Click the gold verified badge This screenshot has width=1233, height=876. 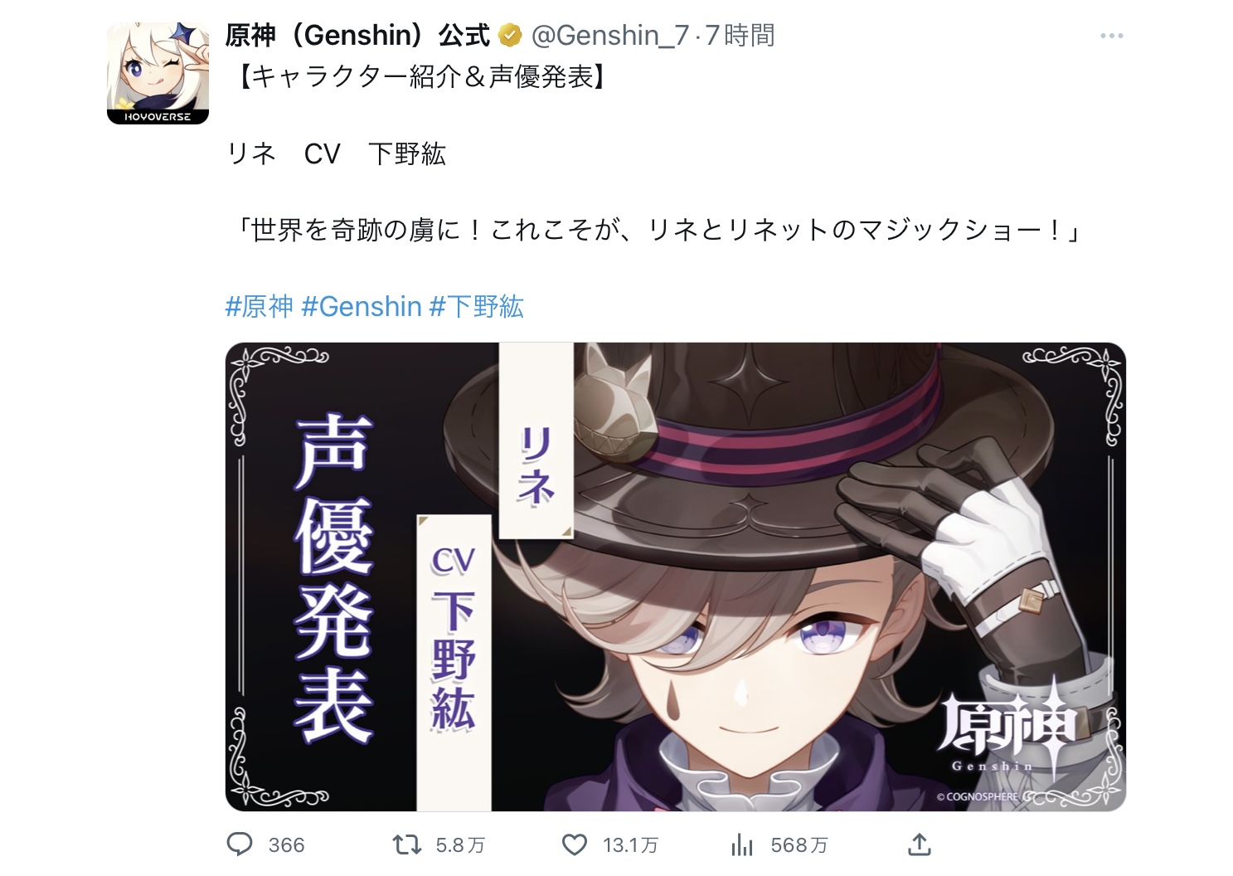(509, 36)
